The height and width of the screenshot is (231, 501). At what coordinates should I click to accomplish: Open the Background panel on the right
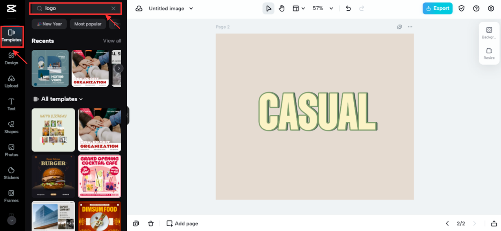(489, 33)
